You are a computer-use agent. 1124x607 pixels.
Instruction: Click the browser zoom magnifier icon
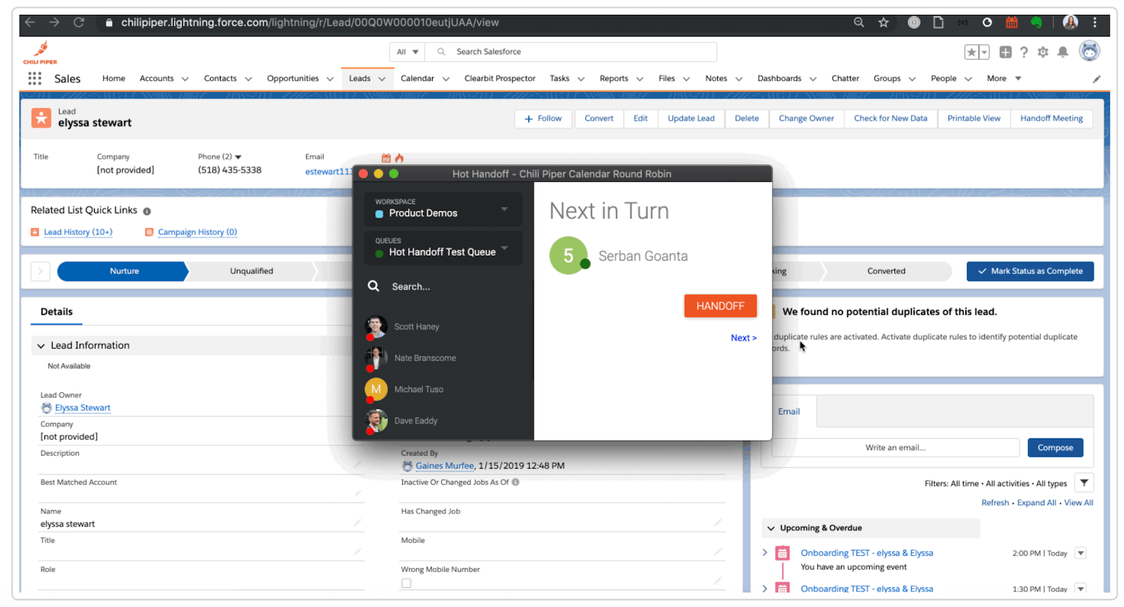click(x=858, y=22)
